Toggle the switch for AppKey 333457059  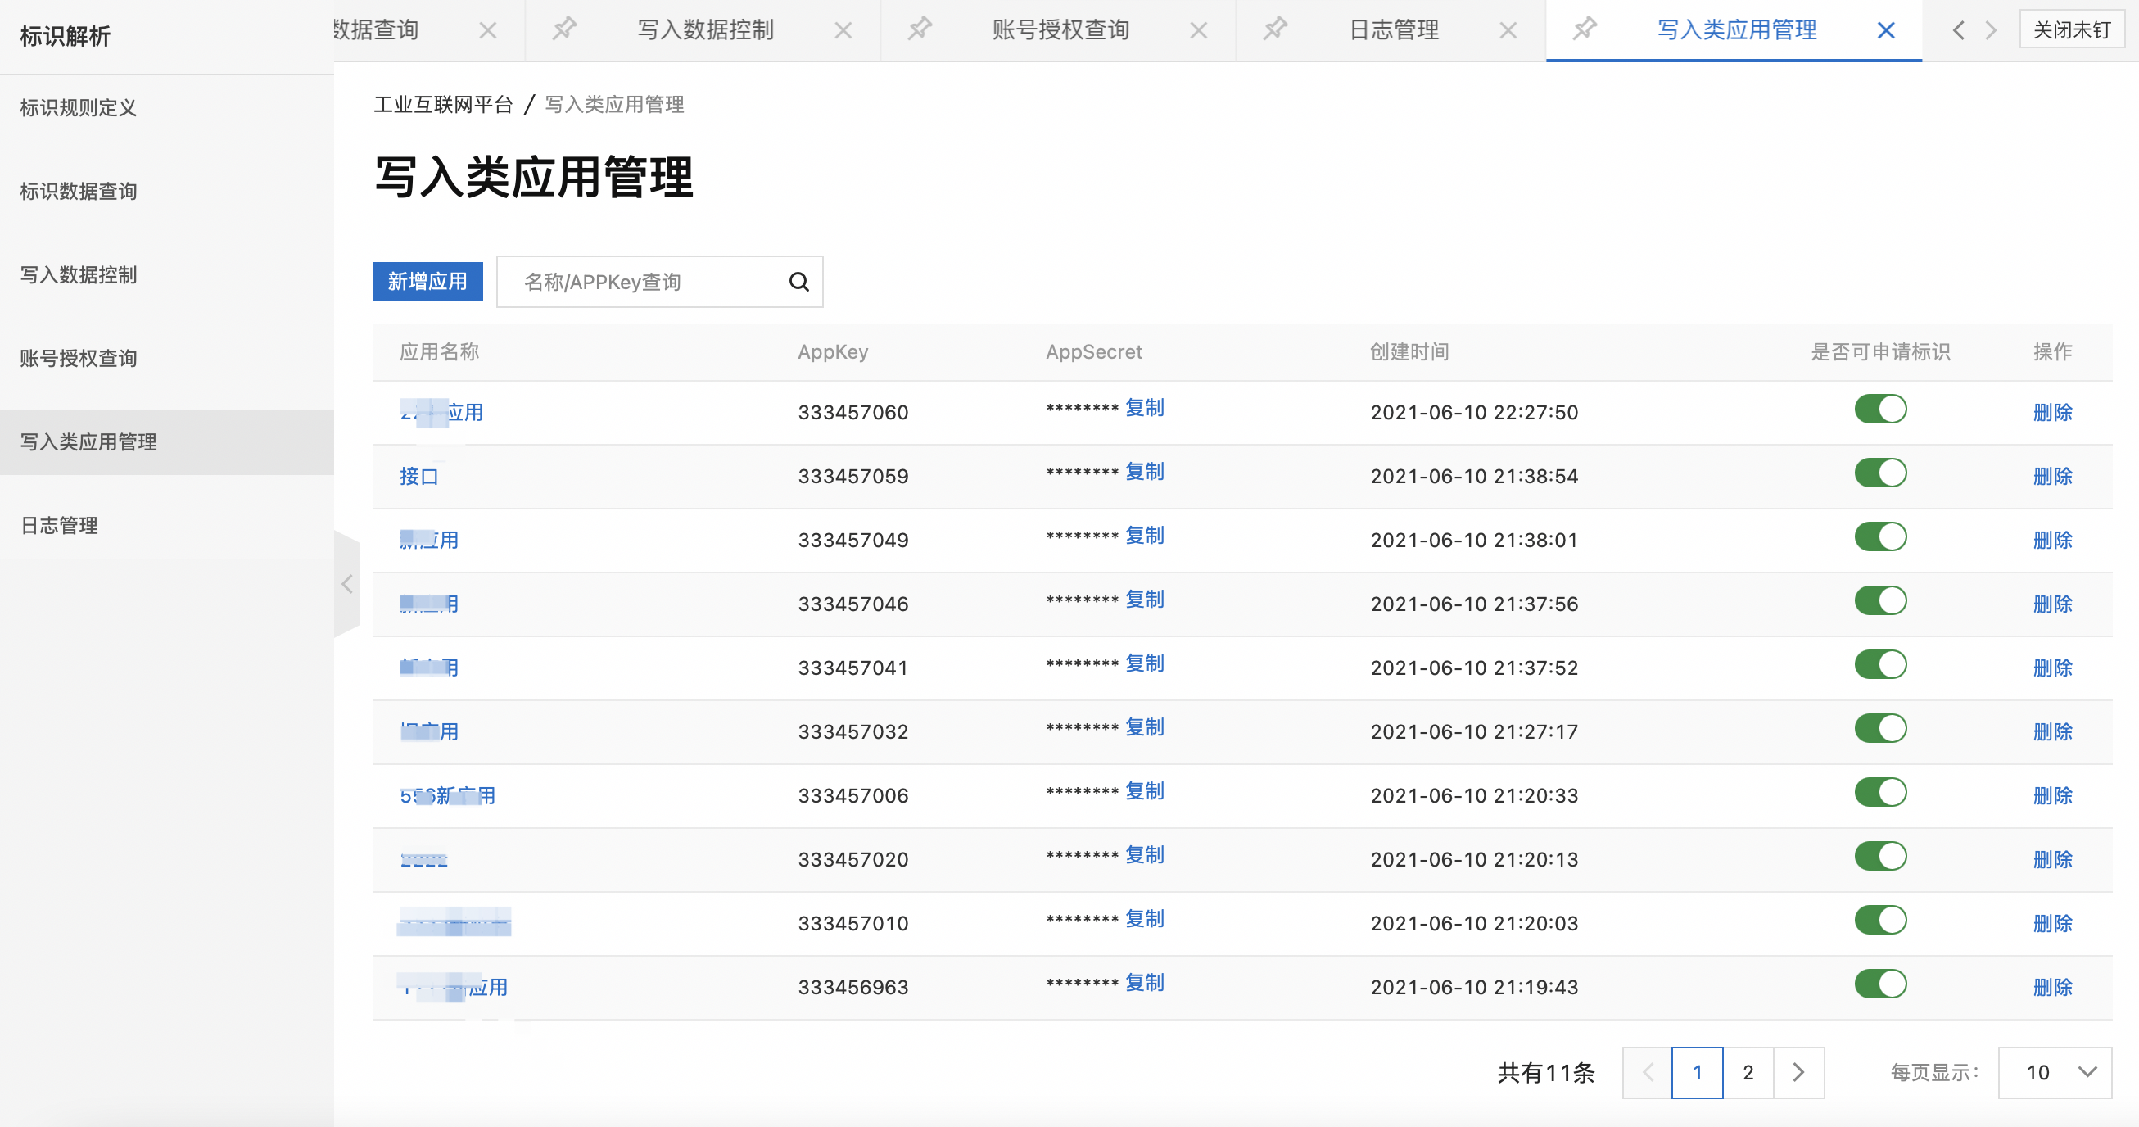[1881, 473]
